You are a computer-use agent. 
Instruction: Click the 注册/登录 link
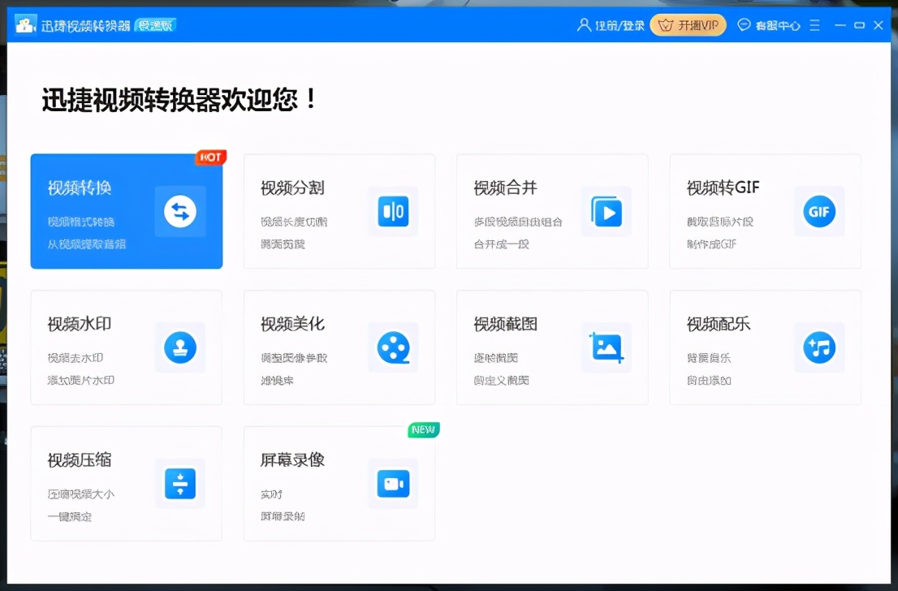(x=620, y=25)
